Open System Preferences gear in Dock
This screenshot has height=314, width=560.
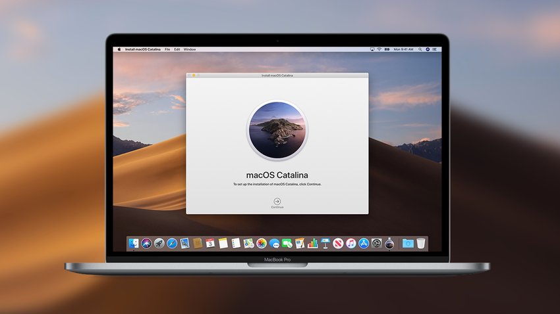(376, 243)
